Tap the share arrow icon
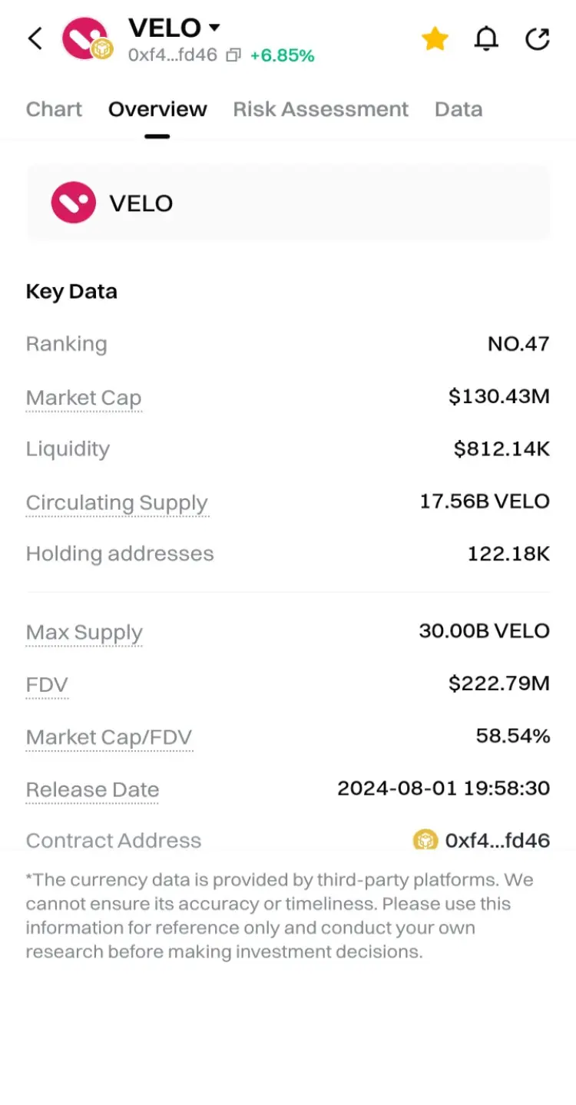576x1105 pixels. pyautogui.click(x=537, y=38)
